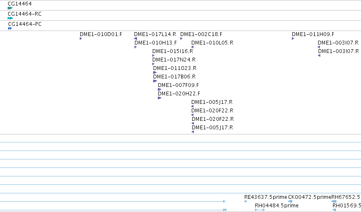This screenshot has height=212, width=361.
Task: Click the DME1-010H13.F feature arrow
Action: click(136, 47)
